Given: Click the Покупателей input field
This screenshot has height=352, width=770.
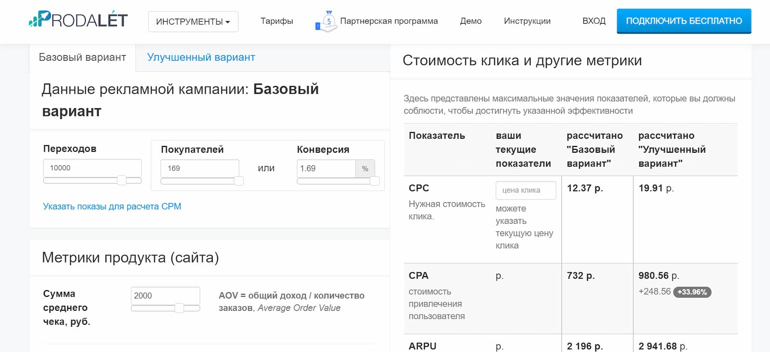Looking at the screenshot, I should (200, 169).
